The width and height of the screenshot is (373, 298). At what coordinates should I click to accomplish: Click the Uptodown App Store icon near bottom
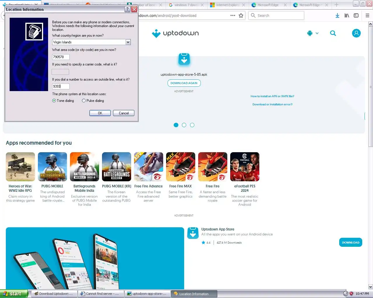pos(193,233)
